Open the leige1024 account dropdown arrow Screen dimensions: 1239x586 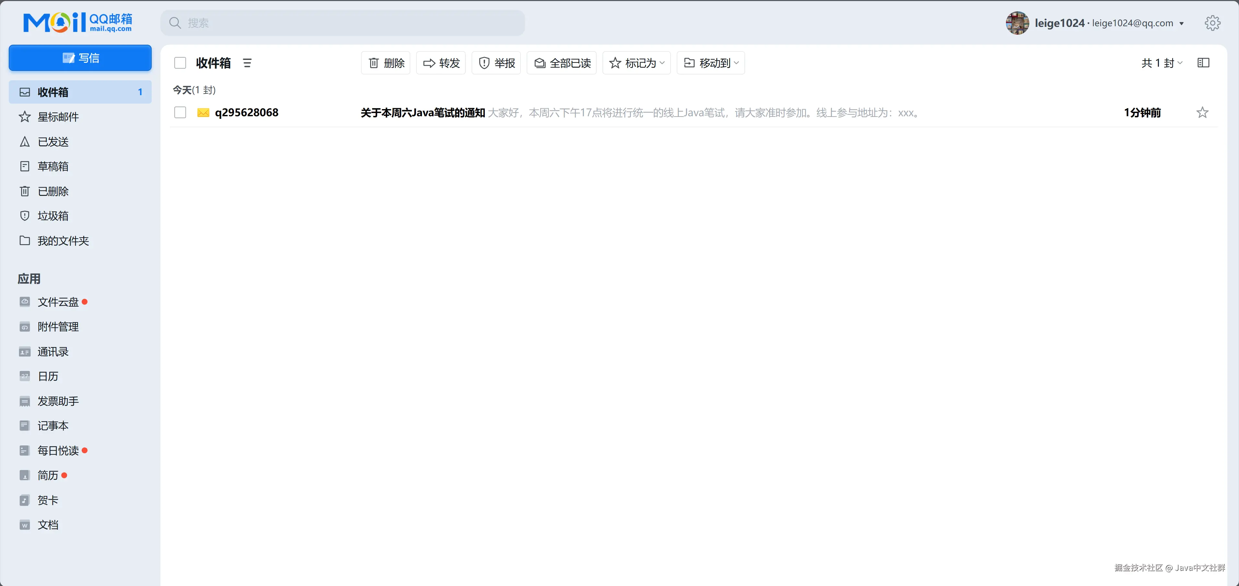point(1181,24)
